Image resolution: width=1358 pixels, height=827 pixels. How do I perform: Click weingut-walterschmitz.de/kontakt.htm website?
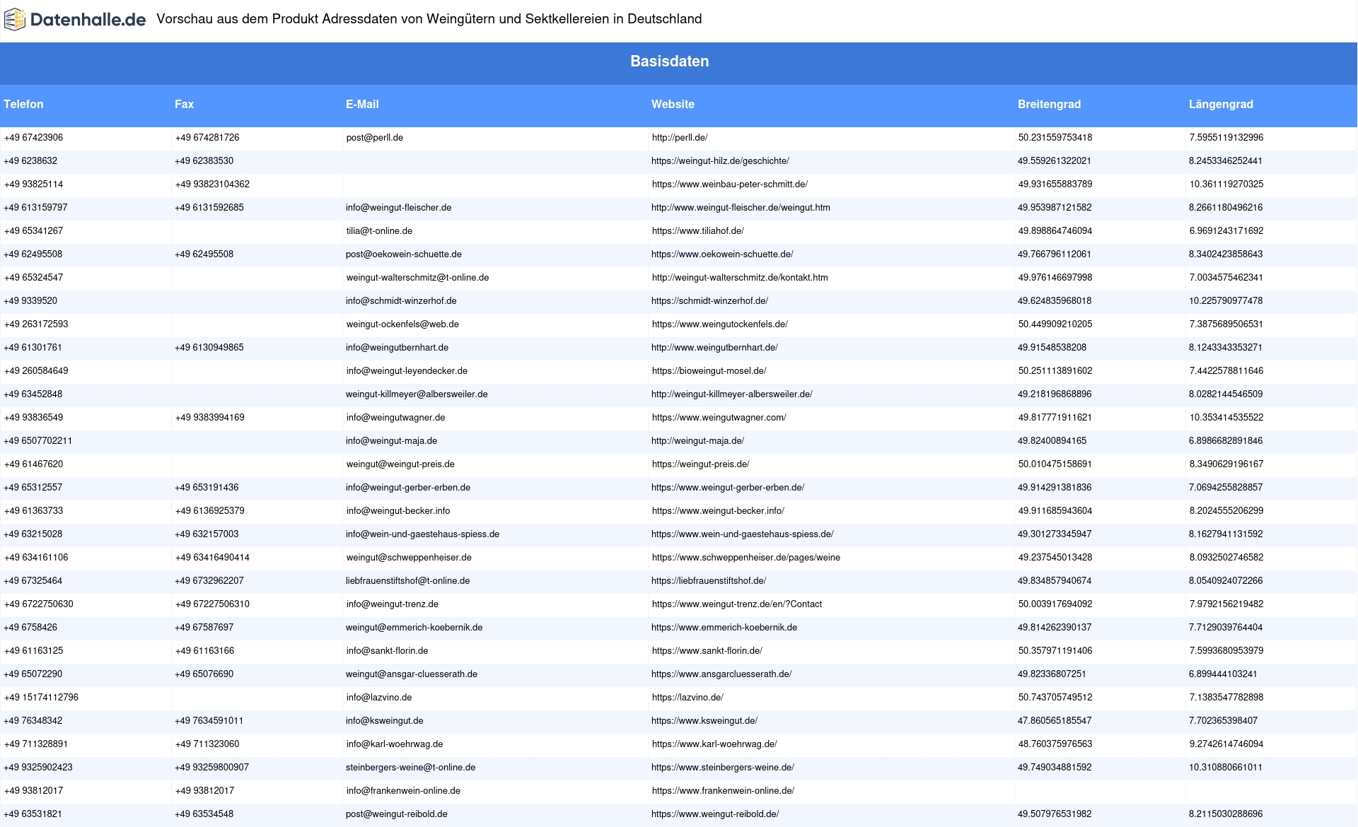coord(740,278)
